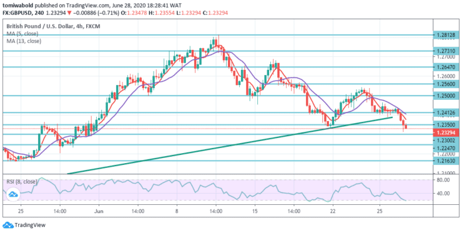Click the TradingView cloud logo at bottom
Screen dimensions: 462x233
8,225
